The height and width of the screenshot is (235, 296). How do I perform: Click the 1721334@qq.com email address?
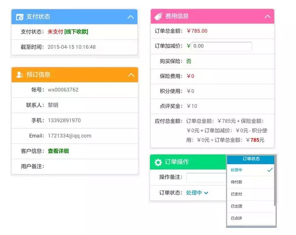tap(70, 136)
